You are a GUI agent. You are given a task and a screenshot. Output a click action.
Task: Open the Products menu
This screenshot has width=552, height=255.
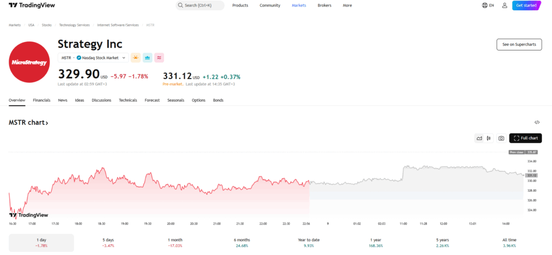pos(240,5)
